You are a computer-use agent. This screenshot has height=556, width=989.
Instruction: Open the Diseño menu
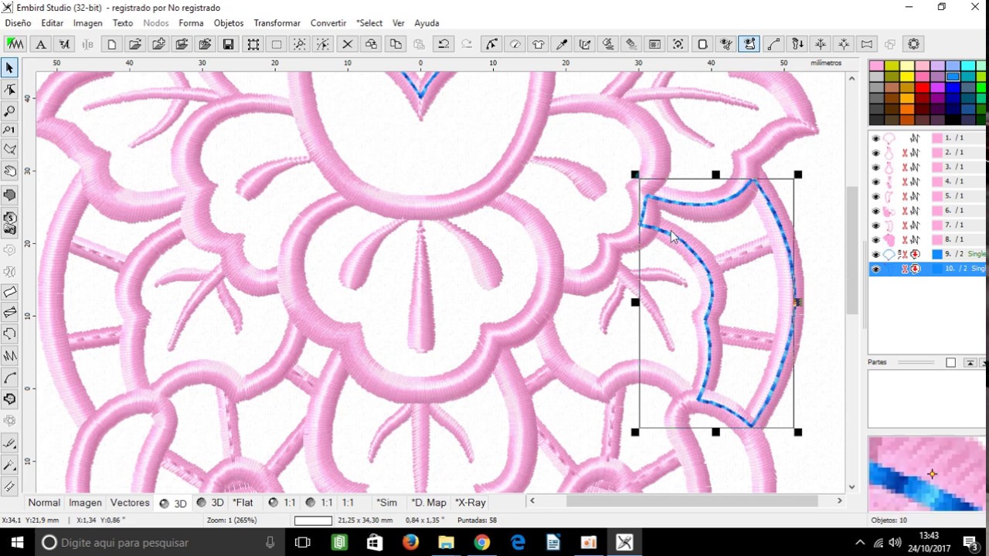click(18, 23)
